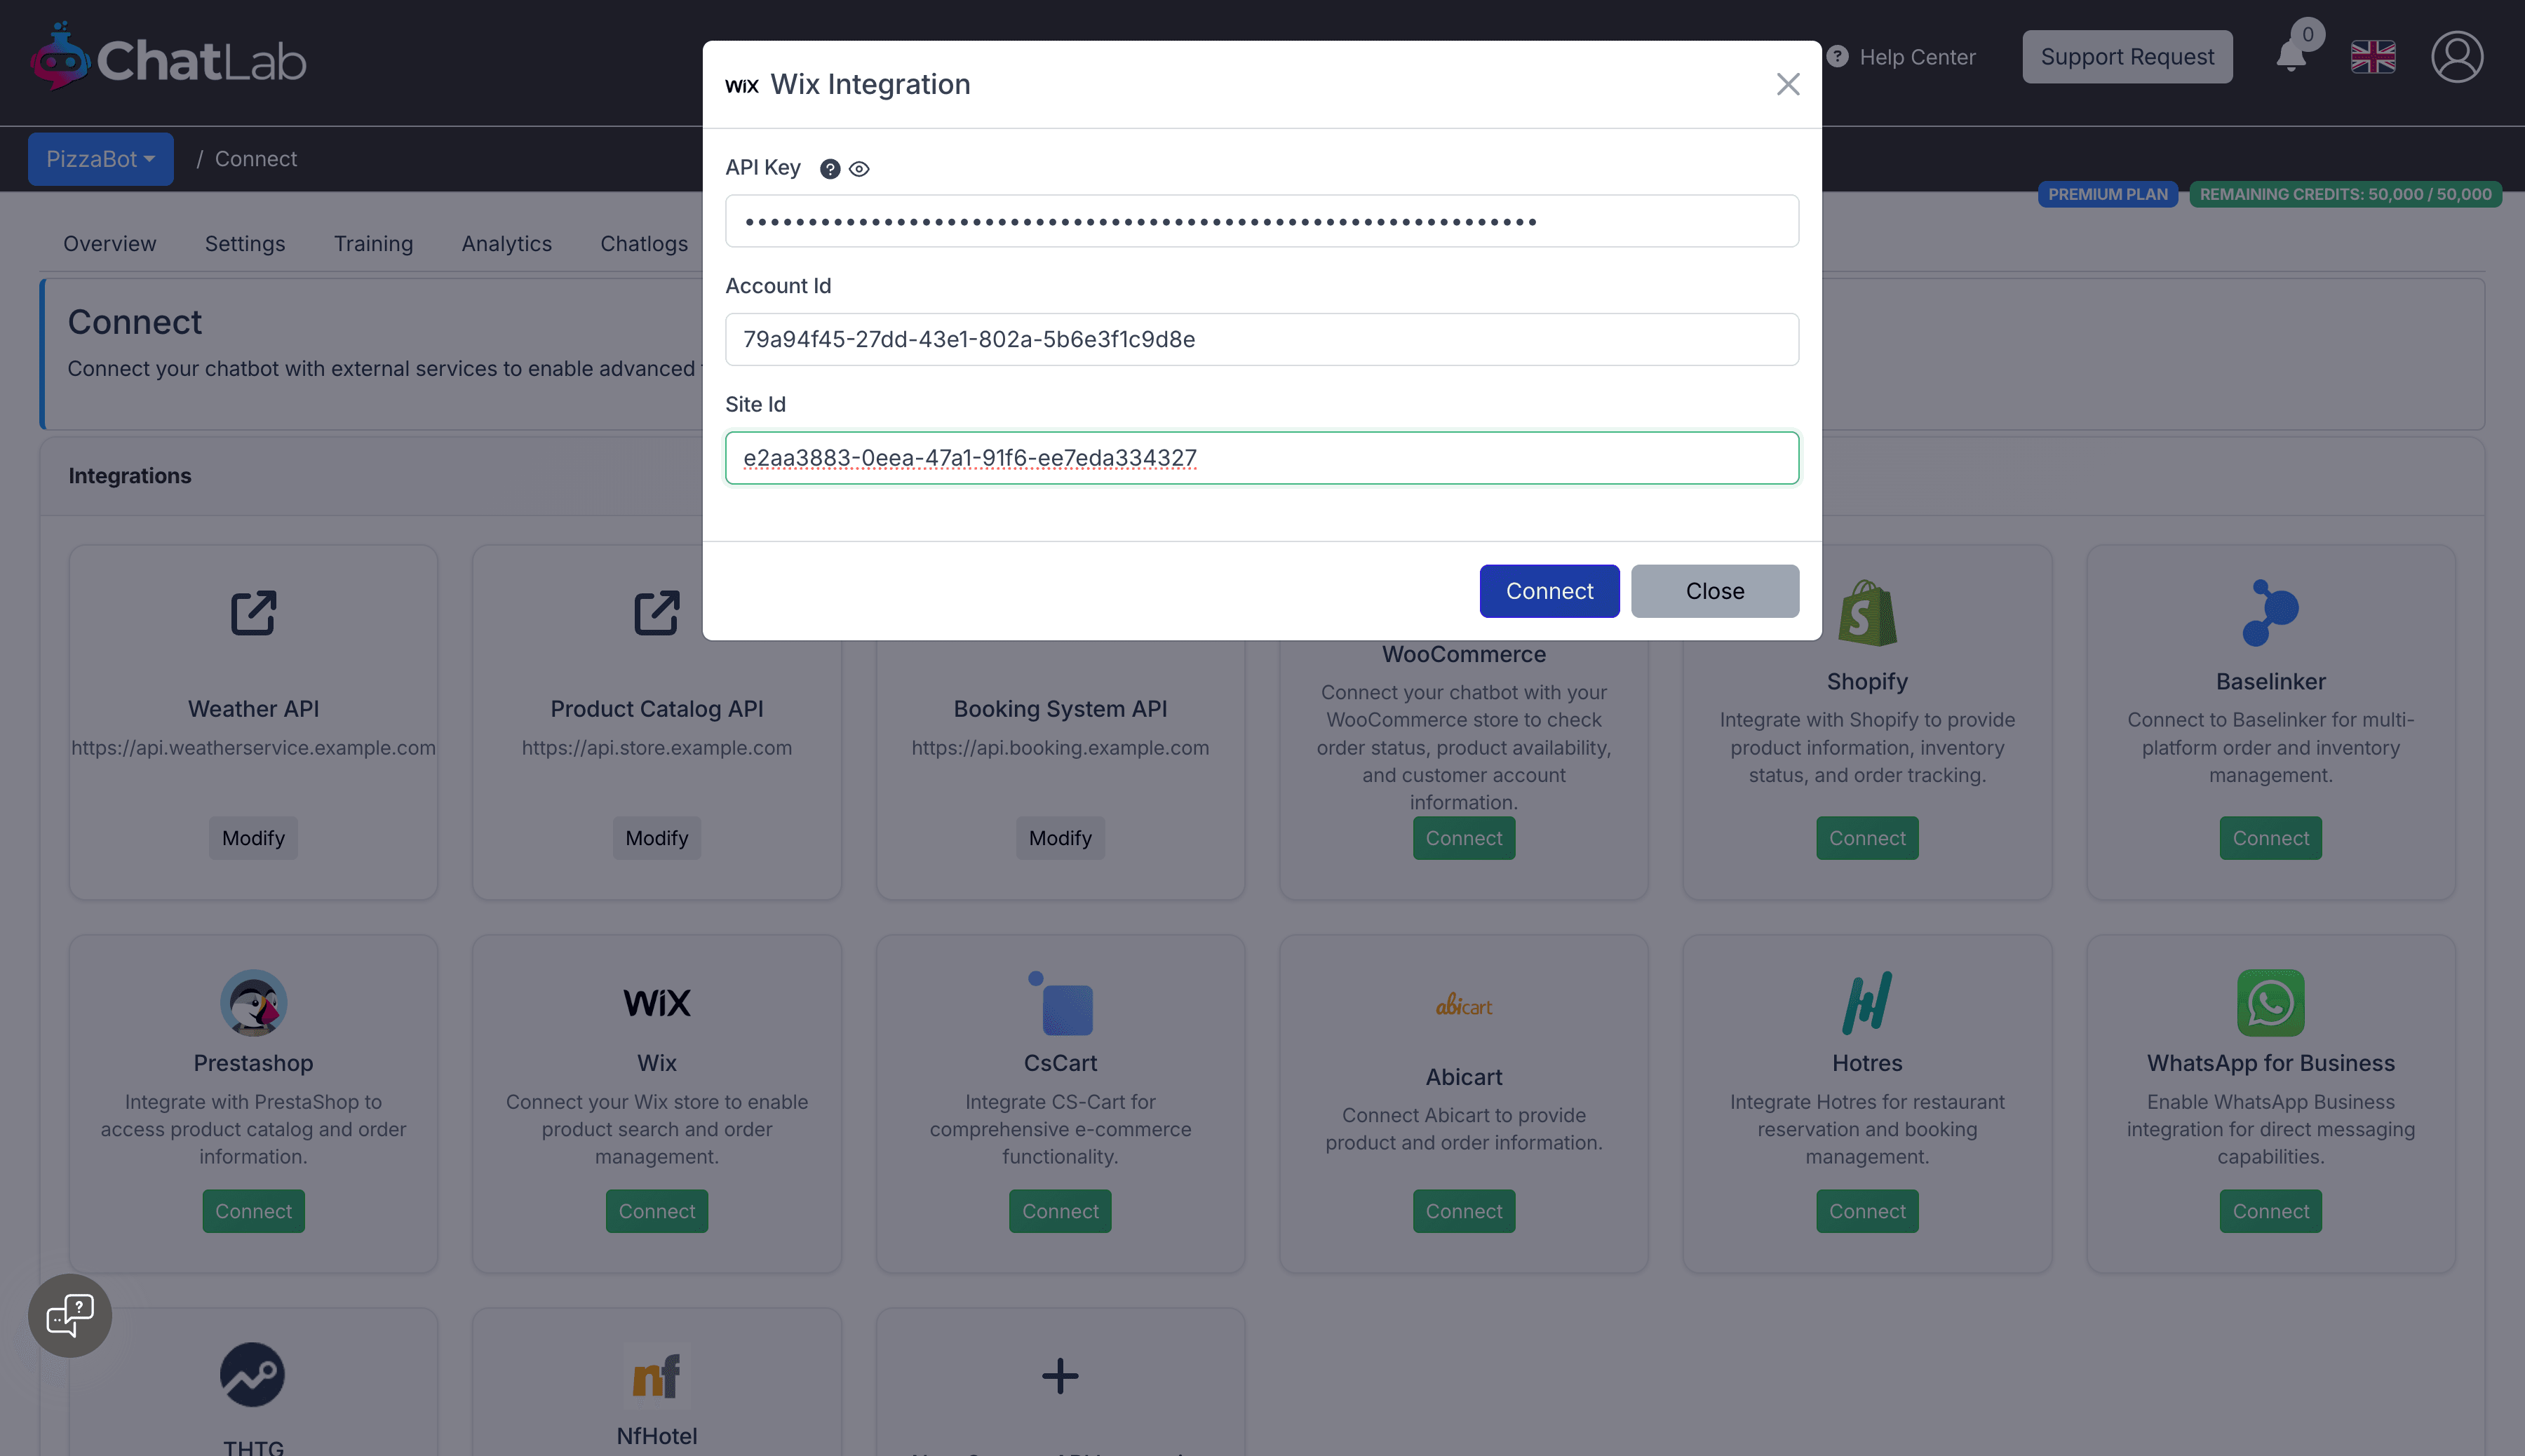Open the chat help widget icon
The image size is (2525, 1456).
click(x=70, y=1315)
